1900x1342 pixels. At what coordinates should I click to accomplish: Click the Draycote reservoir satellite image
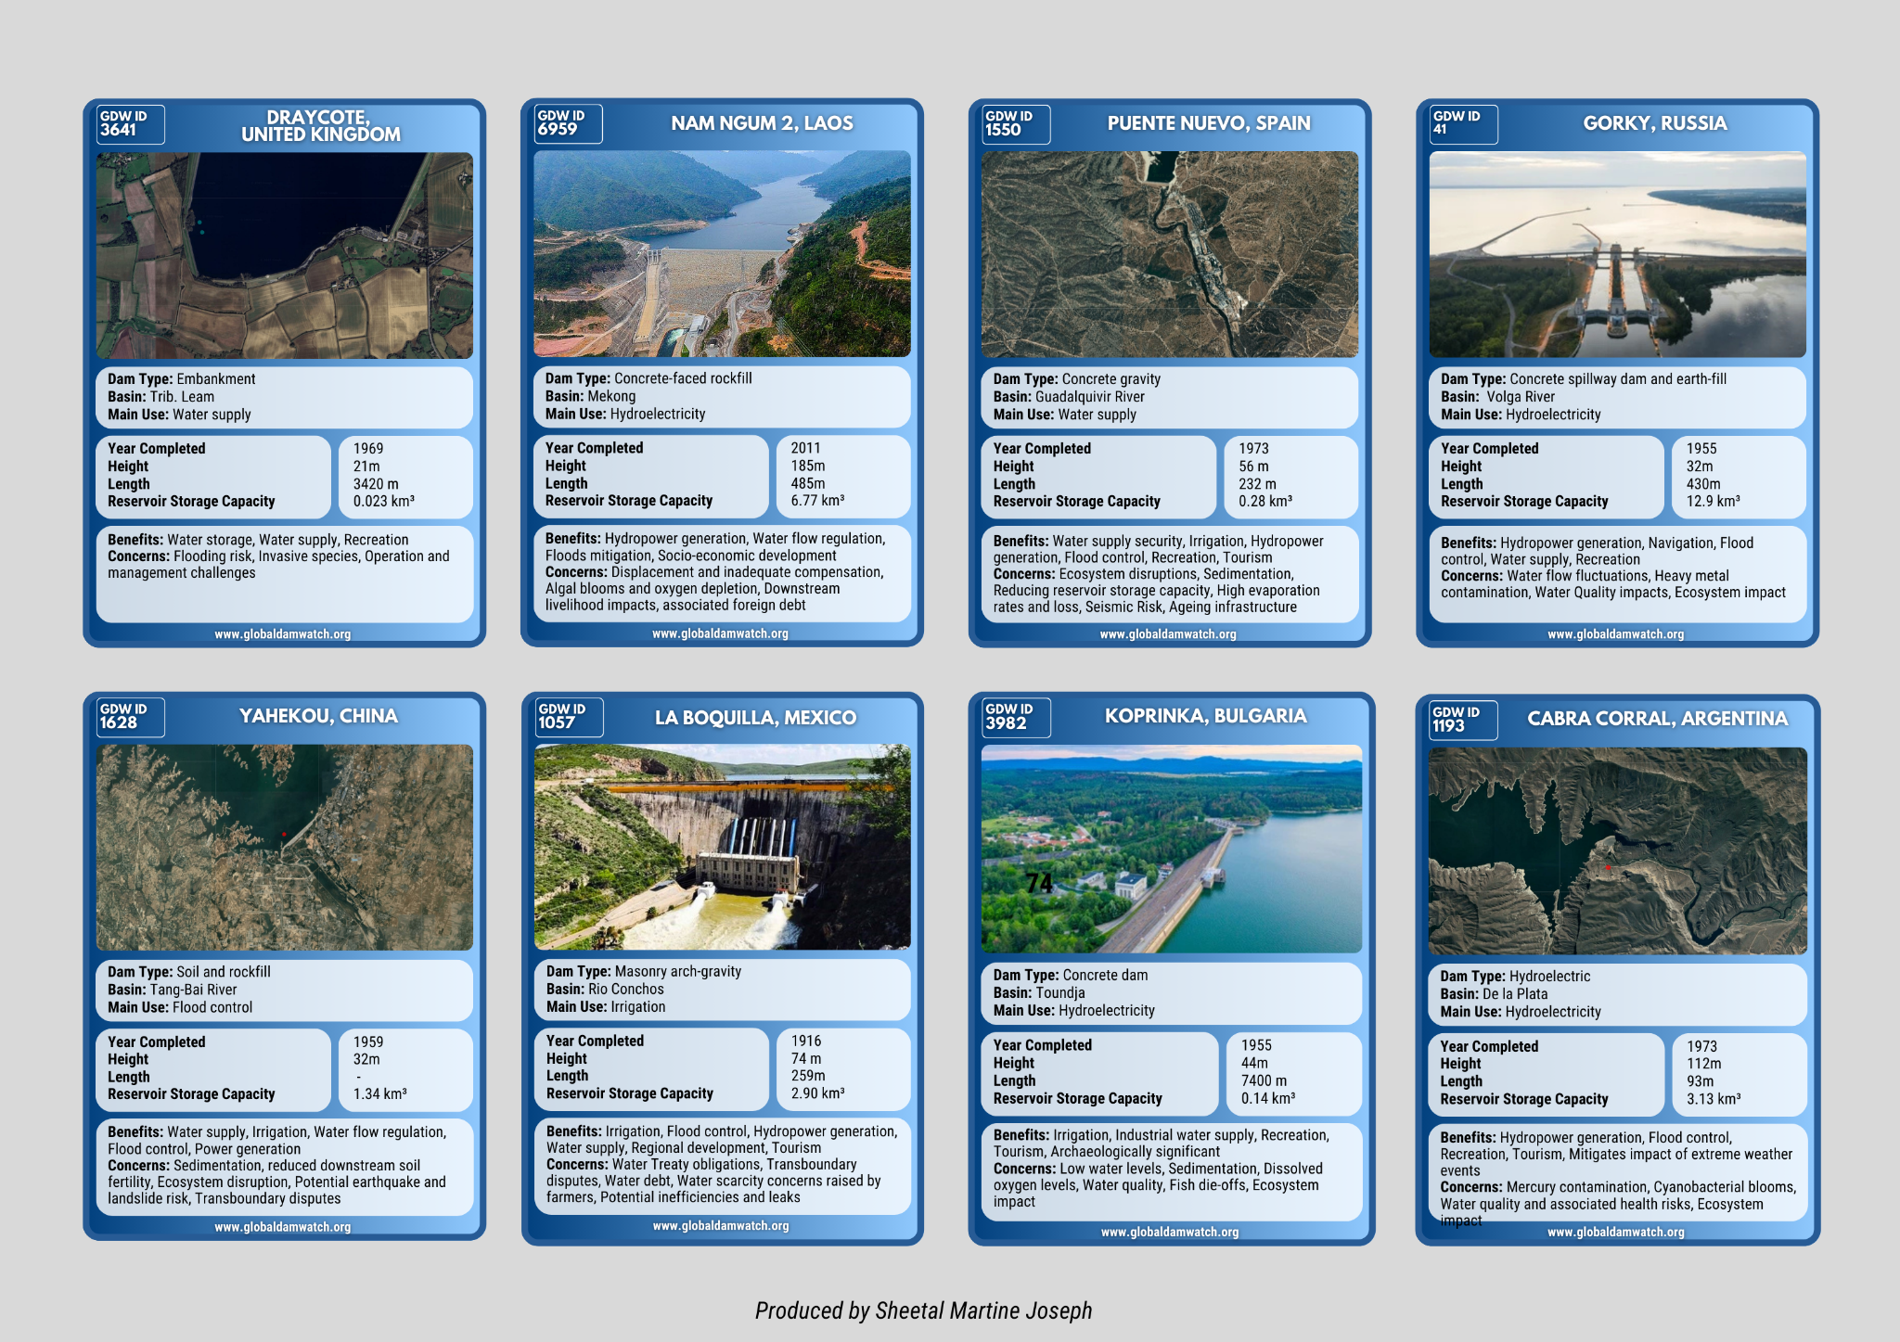click(x=284, y=255)
